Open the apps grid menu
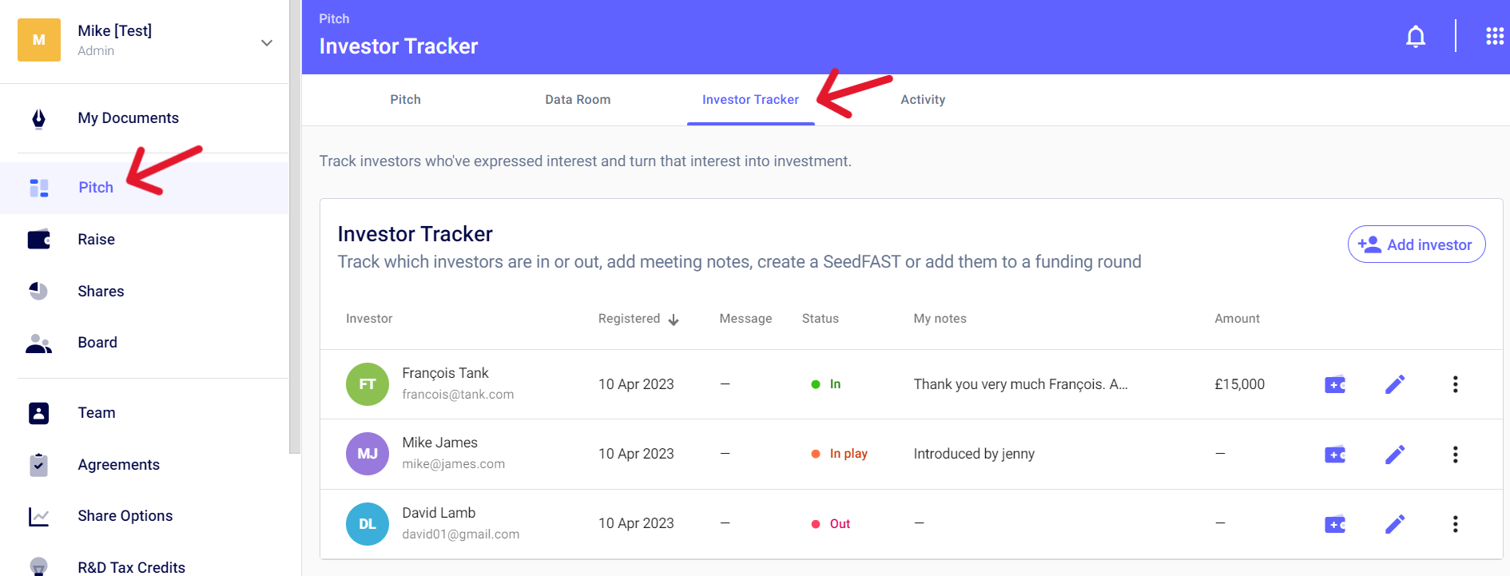1510x576 pixels. [1494, 37]
